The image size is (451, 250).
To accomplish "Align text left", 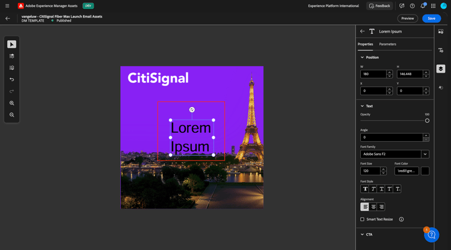I will (x=365, y=207).
